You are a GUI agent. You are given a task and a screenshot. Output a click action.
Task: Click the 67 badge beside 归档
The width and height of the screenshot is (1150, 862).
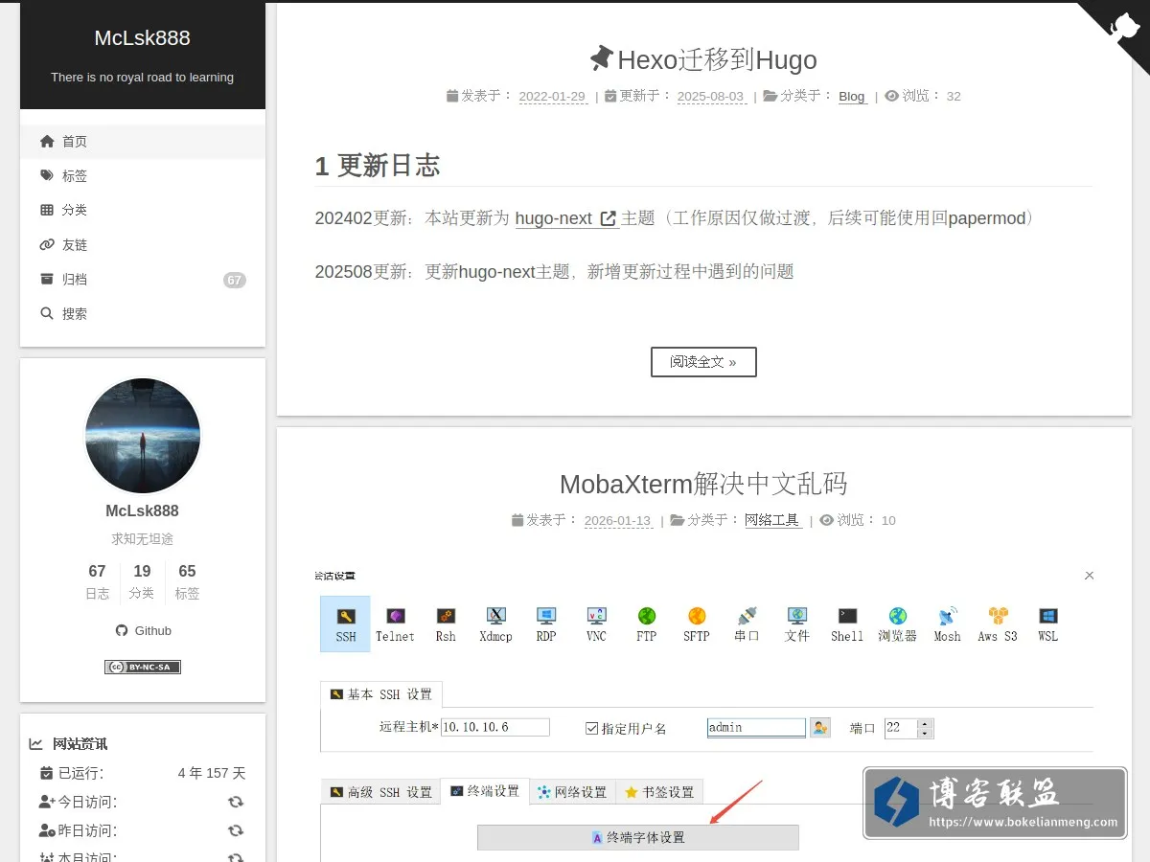tap(235, 280)
